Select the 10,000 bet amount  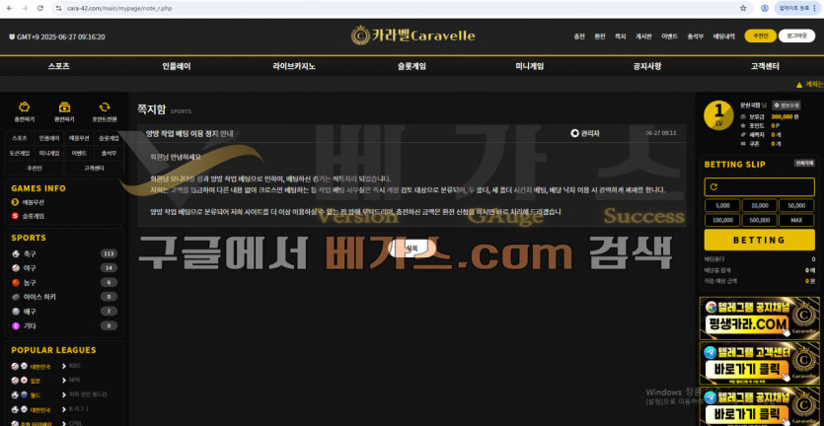tap(759, 205)
